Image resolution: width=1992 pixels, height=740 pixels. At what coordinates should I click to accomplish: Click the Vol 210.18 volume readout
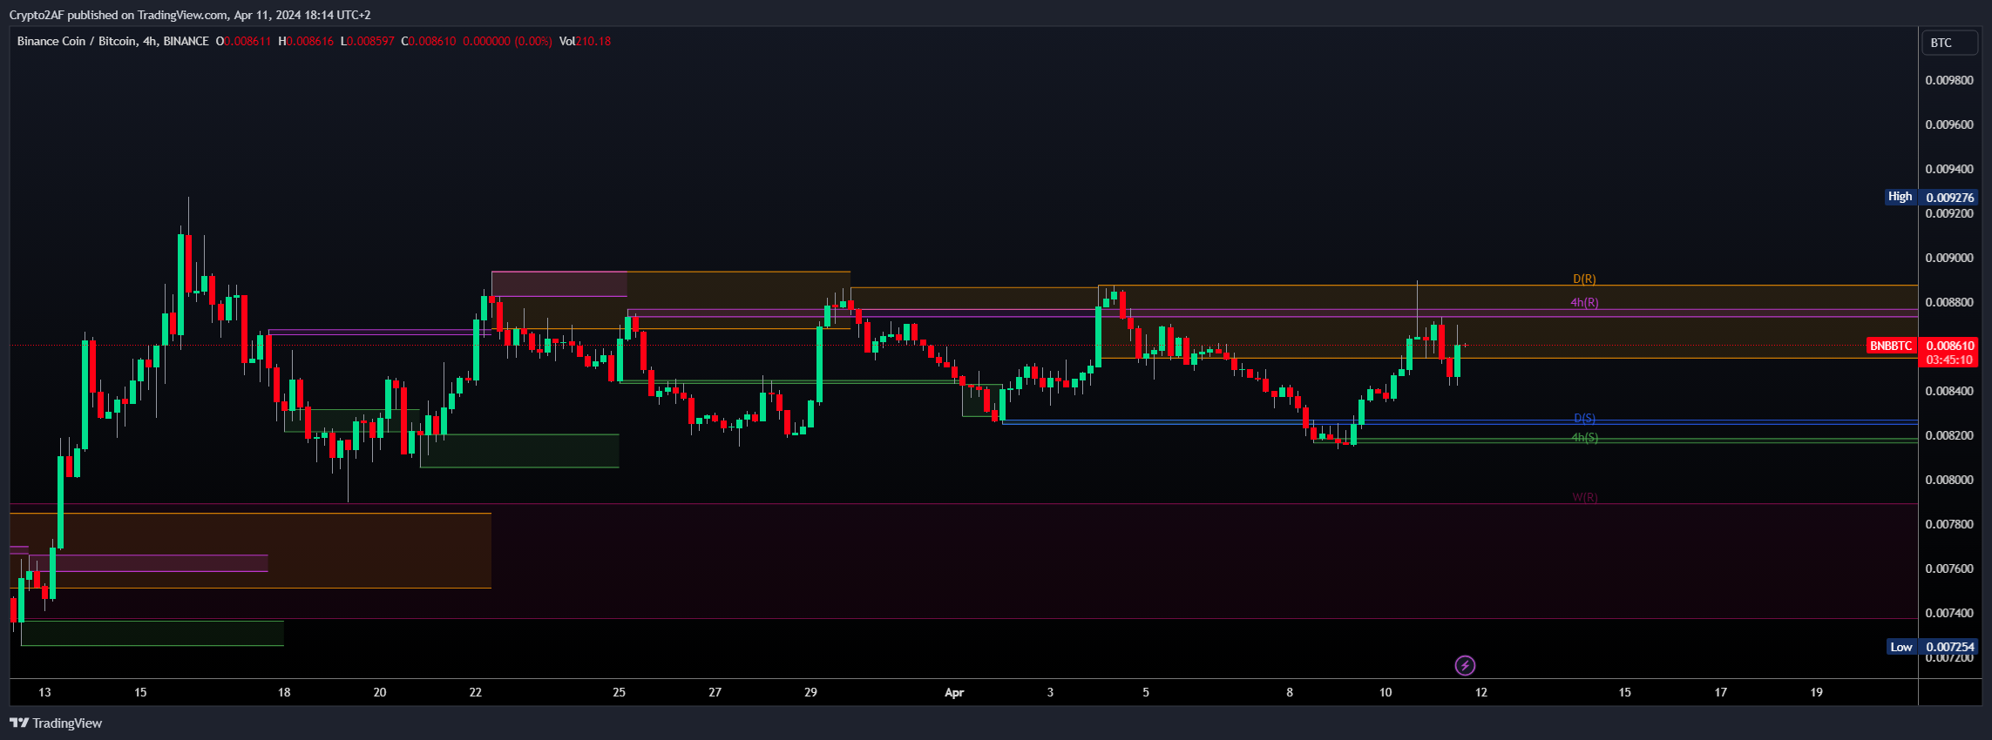[x=585, y=41]
